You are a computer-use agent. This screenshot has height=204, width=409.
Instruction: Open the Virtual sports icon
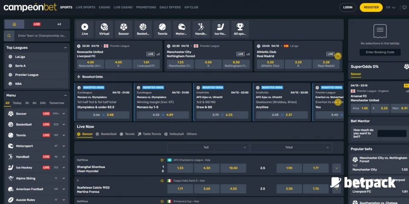coord(104,29)
